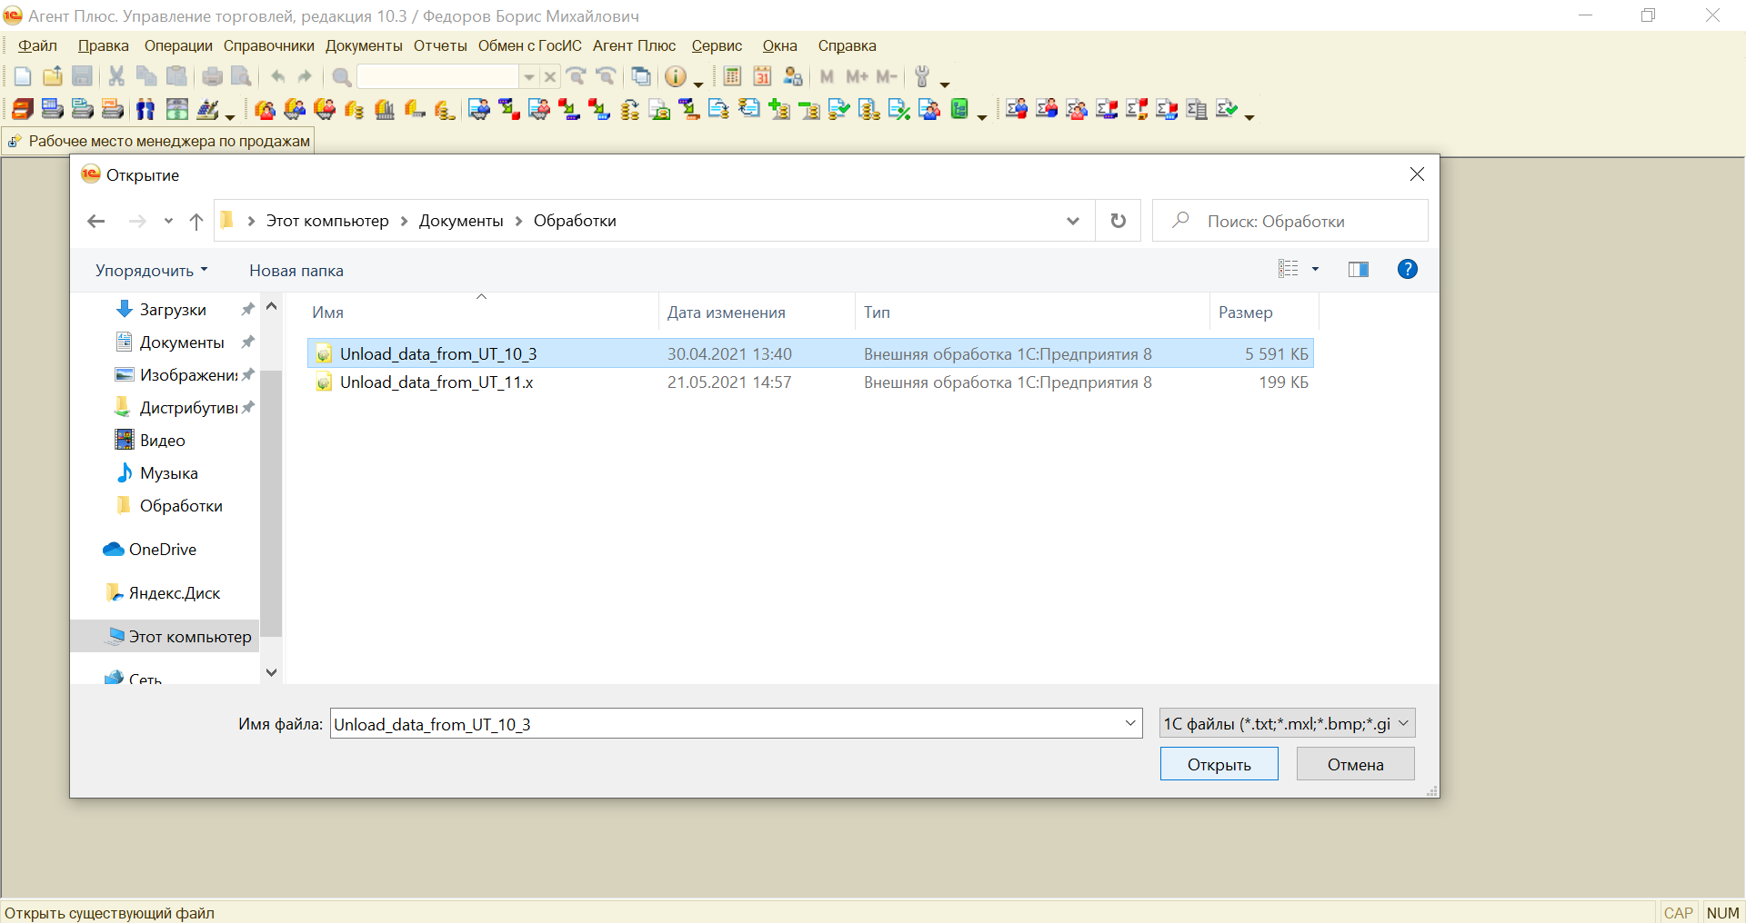The image size is (1746, 923).
Task: Select Яндекс.Диск in the navigation pane
Action: tap(174, 592)
